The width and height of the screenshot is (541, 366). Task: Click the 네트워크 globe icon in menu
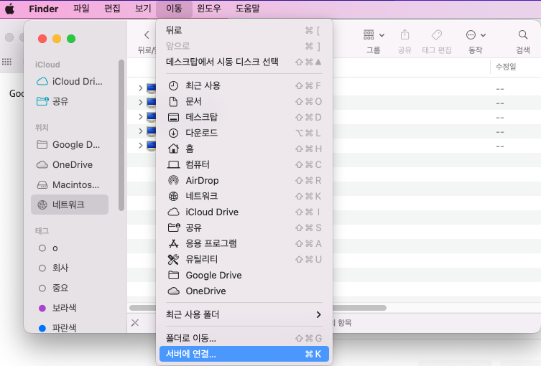pyautogui.click(x=173, y=196)
